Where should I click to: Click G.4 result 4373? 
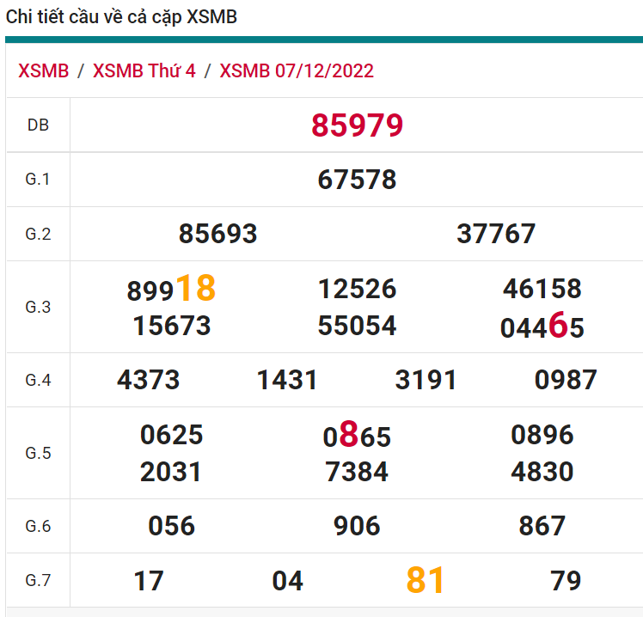[148, 380]
